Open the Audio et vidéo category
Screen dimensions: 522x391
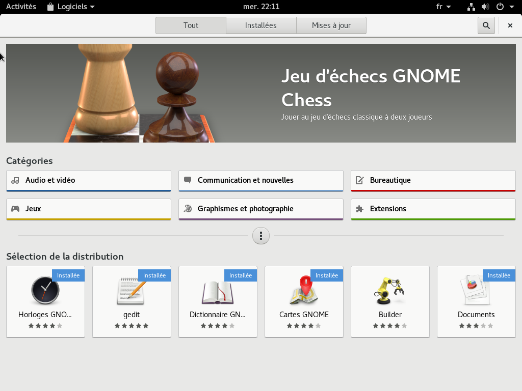[x=89, y=181]
